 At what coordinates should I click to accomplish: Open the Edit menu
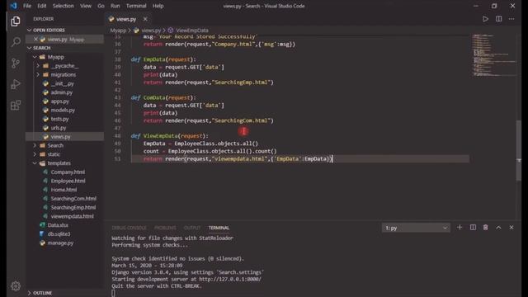coord(42,6)
